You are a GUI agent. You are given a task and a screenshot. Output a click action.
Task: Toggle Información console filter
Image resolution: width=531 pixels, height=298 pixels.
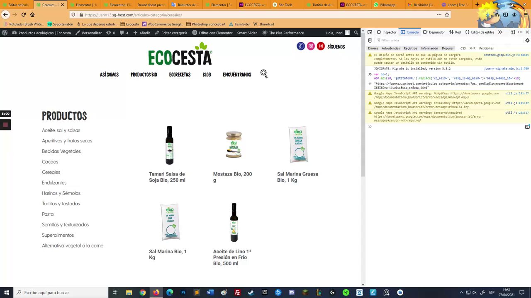[429, 48]
